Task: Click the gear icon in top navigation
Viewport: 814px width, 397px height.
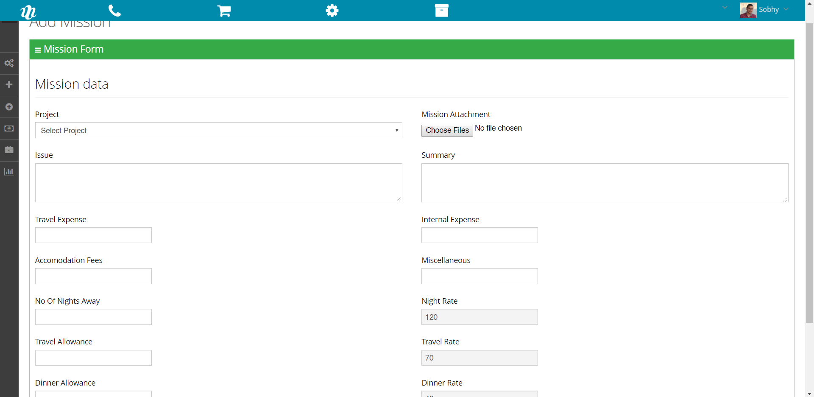Action: (332, 11)
